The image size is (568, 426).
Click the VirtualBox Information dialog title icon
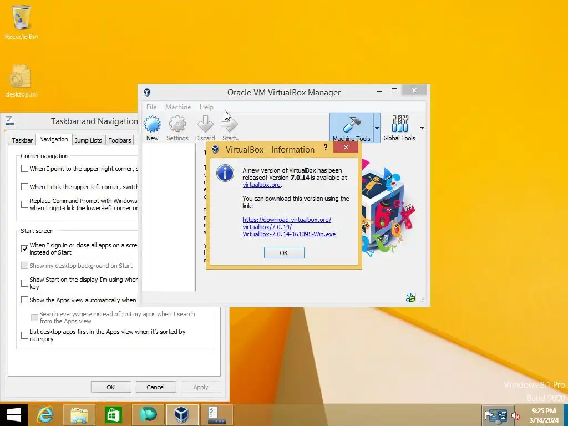click(215, 149)
